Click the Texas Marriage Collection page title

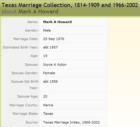tap(70, 5)
